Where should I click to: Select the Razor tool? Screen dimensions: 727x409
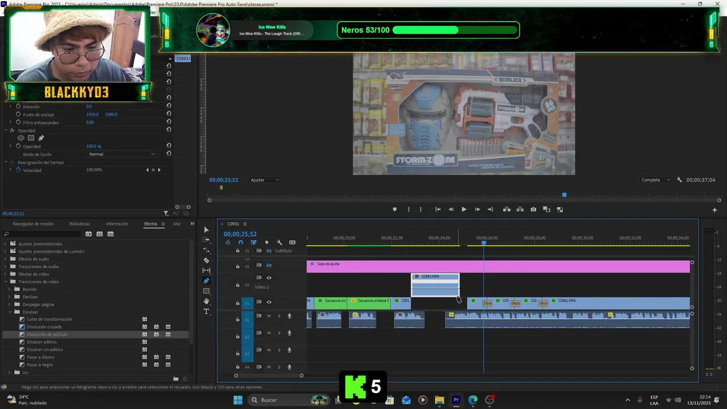pos(206,260)
